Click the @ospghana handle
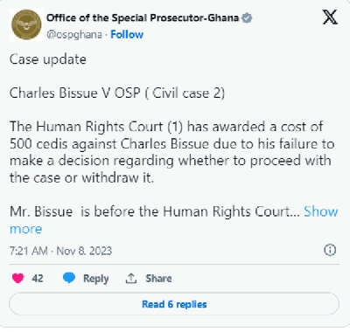 pyautogui.click(x=74, y=35)
